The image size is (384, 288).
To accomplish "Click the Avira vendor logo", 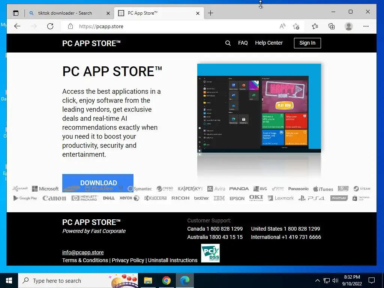I will point(216,189).
